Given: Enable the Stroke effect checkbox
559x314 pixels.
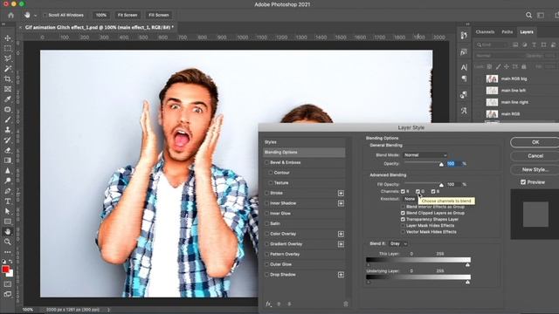Looking at the screenshot, I should pyautogui.click(x=266, y=193).
